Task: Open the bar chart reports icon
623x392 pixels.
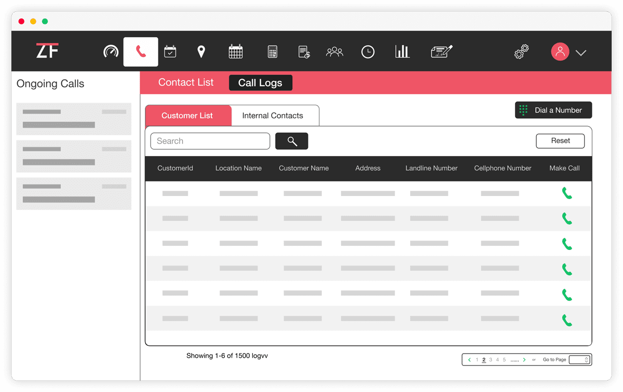Action: [x=402, y=51]
